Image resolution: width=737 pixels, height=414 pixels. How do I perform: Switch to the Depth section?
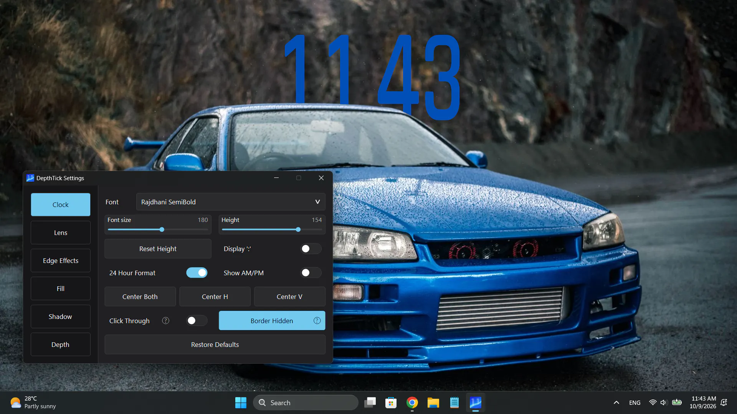pos(61,345)
